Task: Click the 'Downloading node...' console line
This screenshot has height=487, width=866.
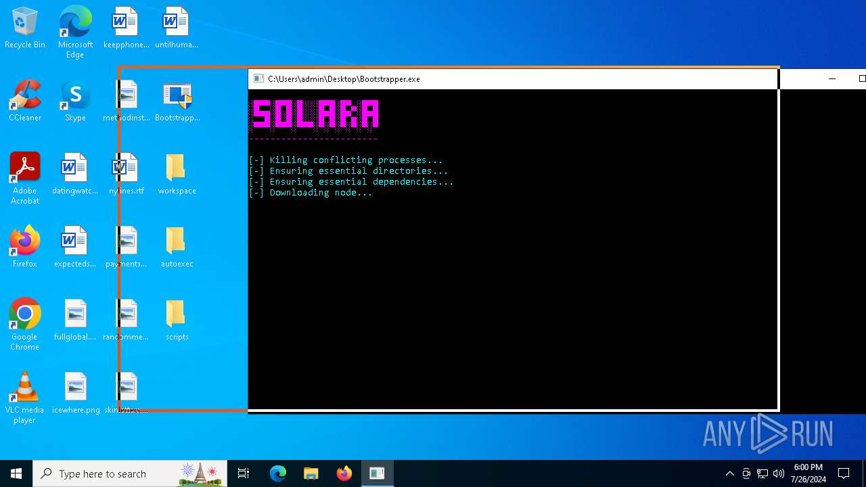Action: pos(311,193)
